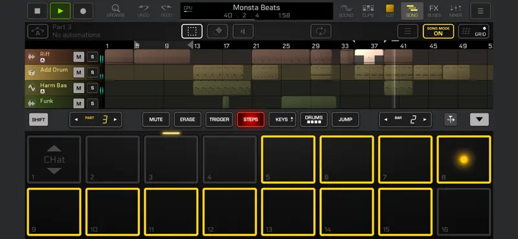The height and width of the screenshot is (239, 518).
Task: Go to previous Part with left arrow
Action: tap(76, 119)
